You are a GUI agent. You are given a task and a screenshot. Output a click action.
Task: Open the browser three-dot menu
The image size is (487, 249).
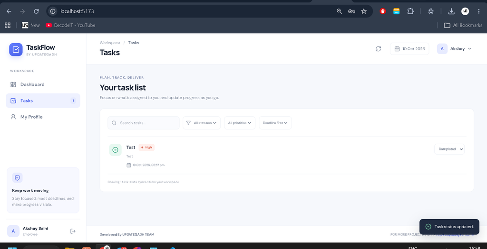point(478,11)
